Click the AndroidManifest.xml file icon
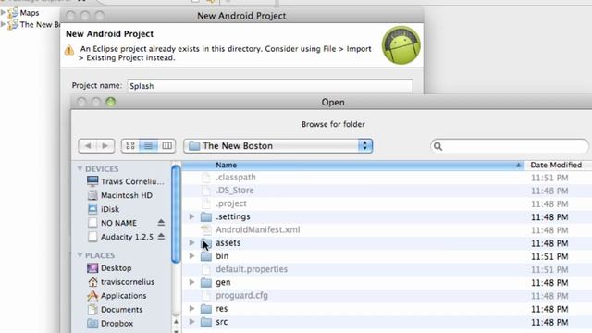Viewport: 592px width, 333px height. pyautogui.click(x=206, y=229)
